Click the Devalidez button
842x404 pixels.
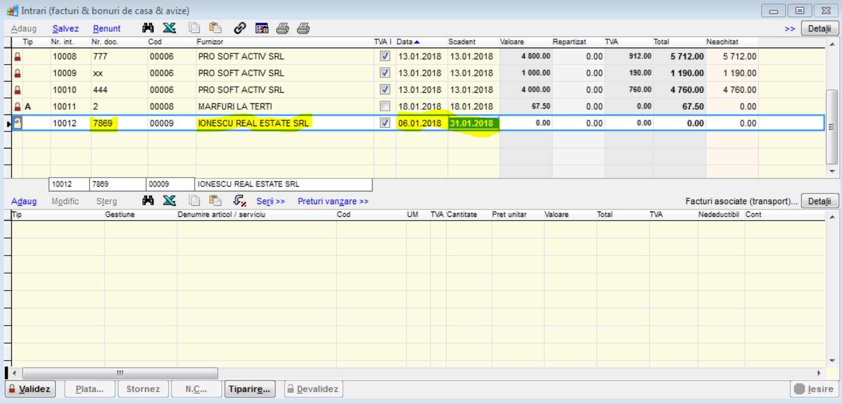[x=313, y=389]
